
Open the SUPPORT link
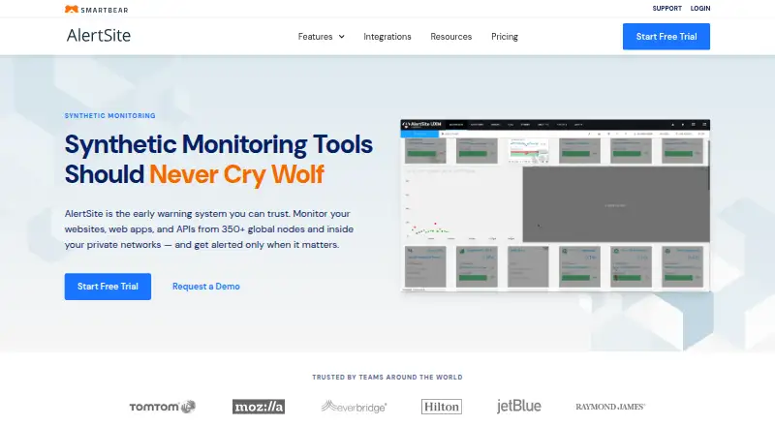point(666,9)
